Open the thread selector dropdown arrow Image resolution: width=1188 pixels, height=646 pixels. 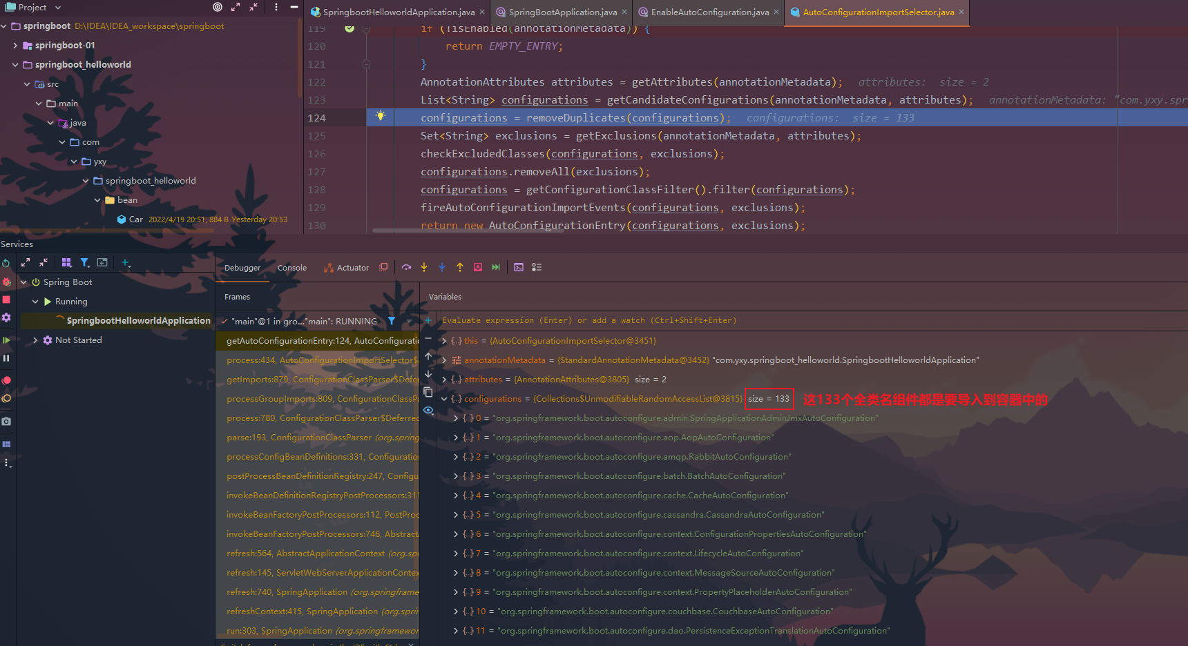[410, 321]
